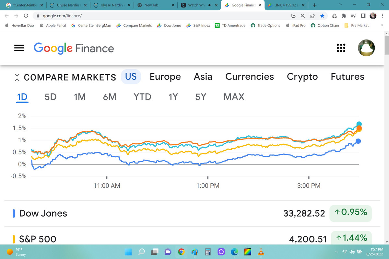Click the blue Dow Jones chart endpoint
389x259 pixels.
click(358, 141)
